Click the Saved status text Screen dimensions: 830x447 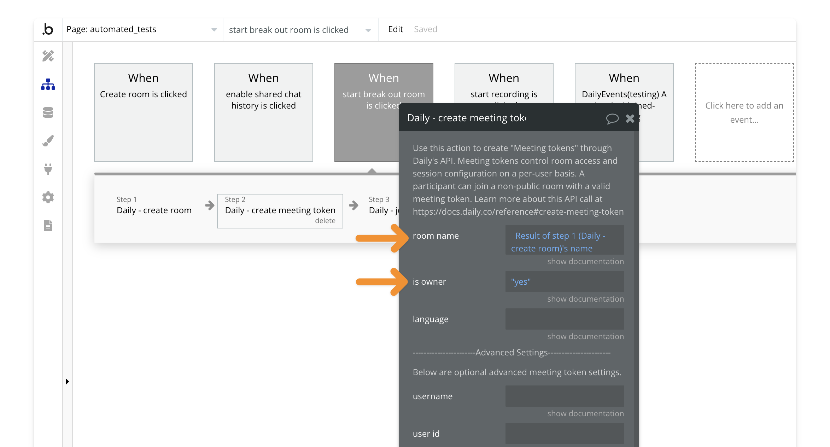[426, 29]
